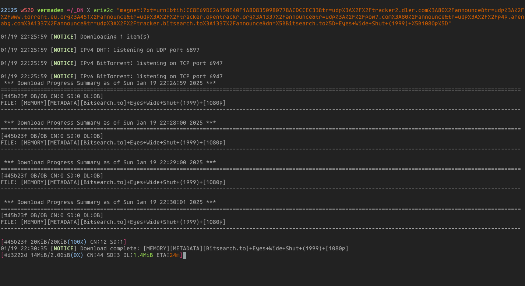Click the #d3222d download ID
This screenshot has height=286, width=525.
15,255
